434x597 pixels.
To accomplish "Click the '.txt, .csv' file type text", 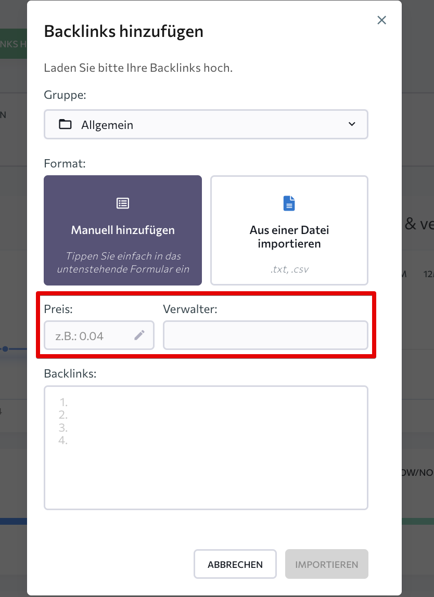I will [289, 269].
